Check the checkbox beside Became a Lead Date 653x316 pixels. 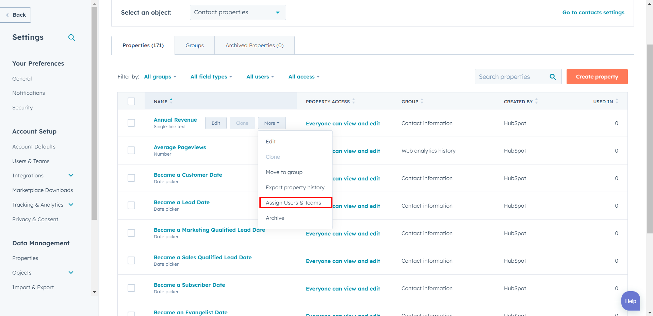click(131, 205)
